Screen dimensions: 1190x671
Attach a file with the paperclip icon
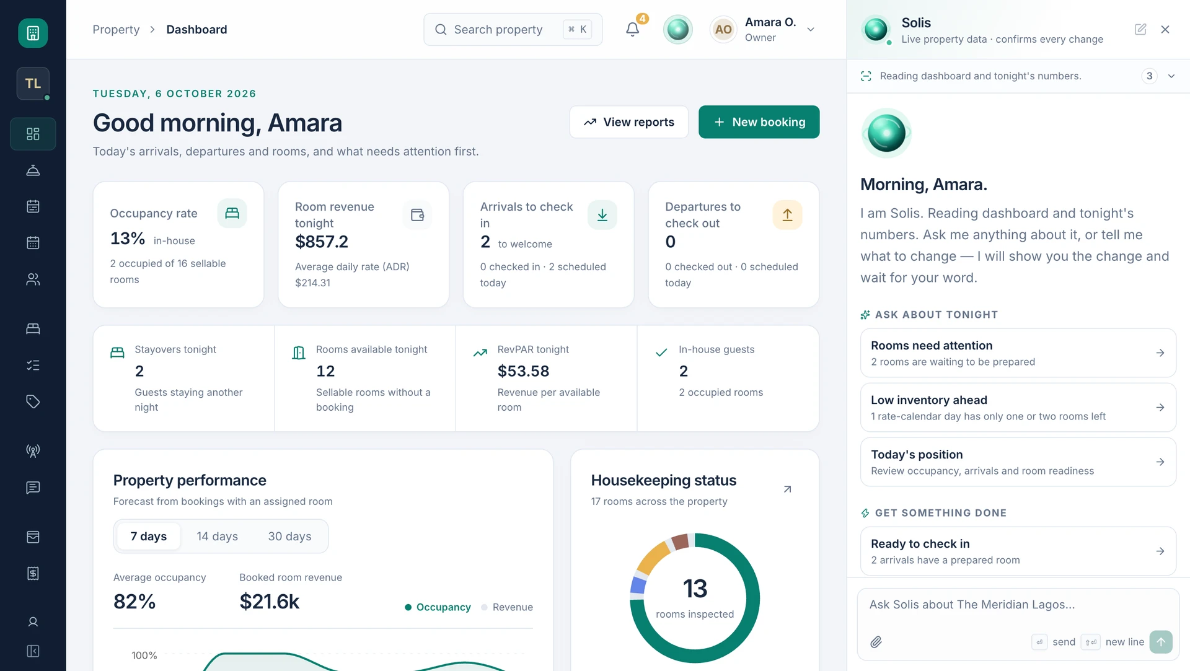click(876, 642)
